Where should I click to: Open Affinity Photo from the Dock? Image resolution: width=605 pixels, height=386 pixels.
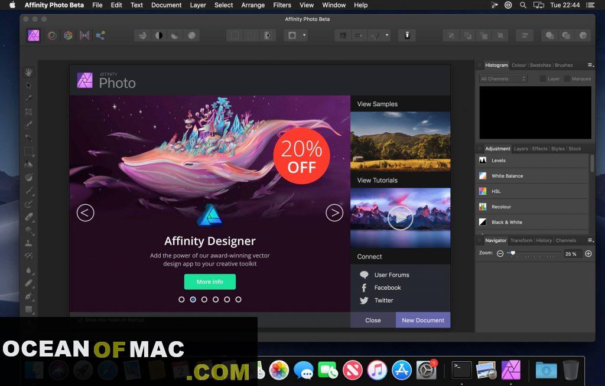tap(511, 370)
